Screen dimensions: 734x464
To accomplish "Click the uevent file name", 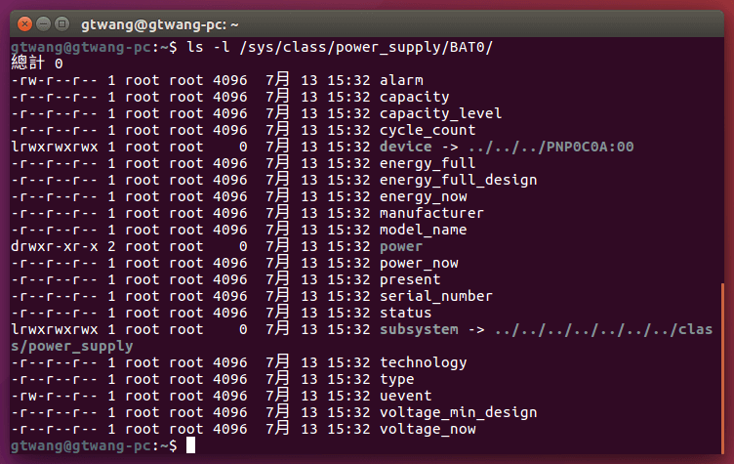I will click(x=404, y=396).
